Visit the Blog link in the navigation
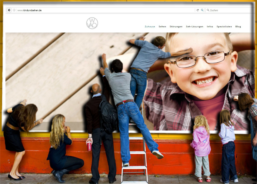257x184 pixels. 238,27
